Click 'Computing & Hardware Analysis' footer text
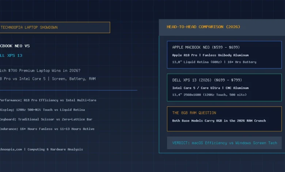 pyautogui.click(x=55, y=149)
